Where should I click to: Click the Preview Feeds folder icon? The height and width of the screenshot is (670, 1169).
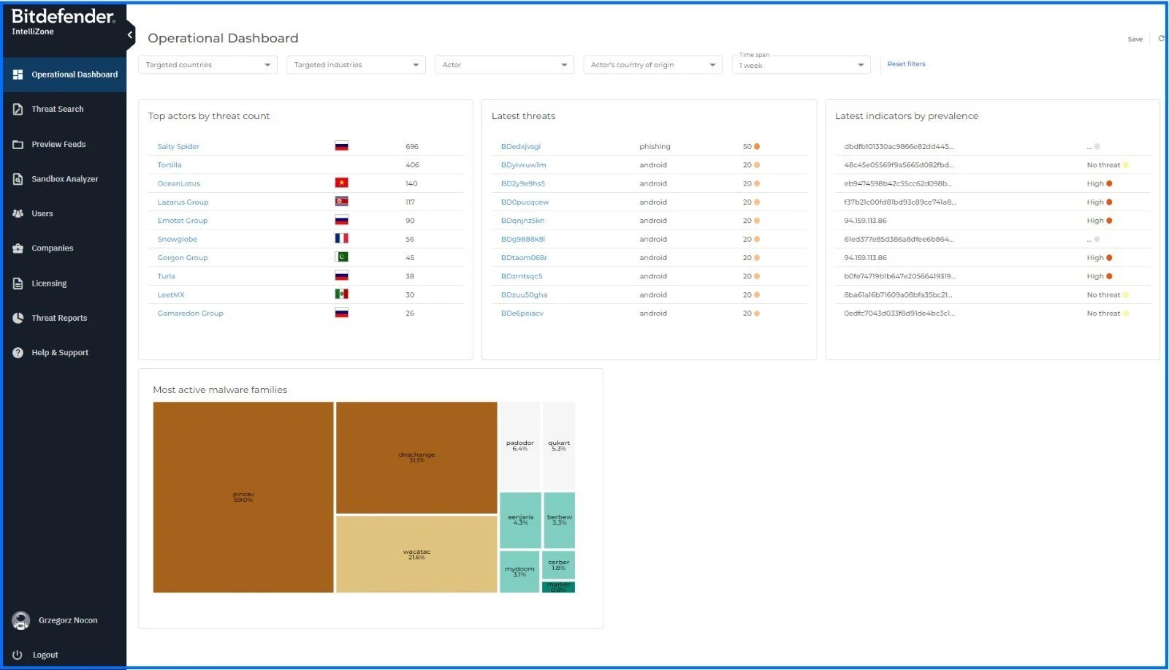pos(18,145)
